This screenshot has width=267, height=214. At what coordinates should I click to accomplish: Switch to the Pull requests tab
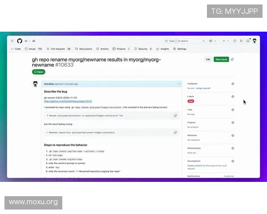point(57,49)
